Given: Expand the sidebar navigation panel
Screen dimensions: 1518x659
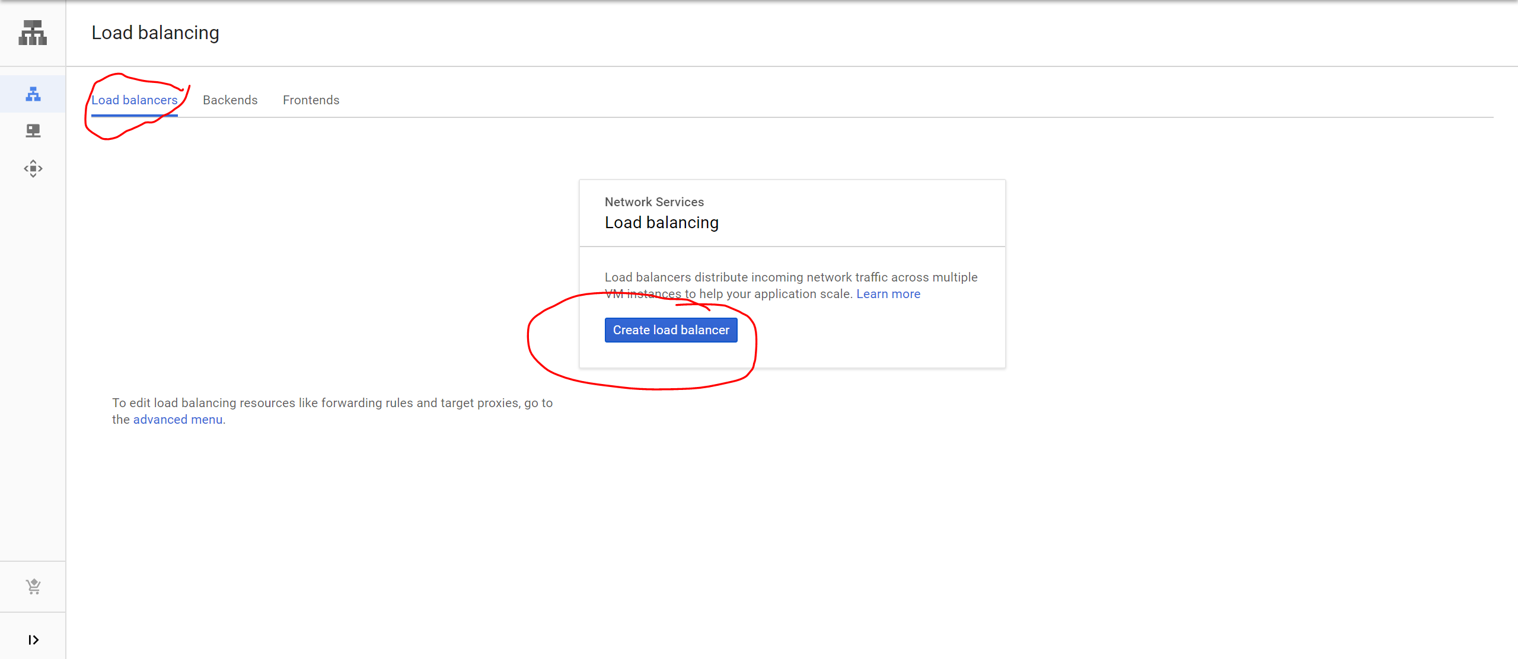Looking at the screenshot, I should [33, 640].
